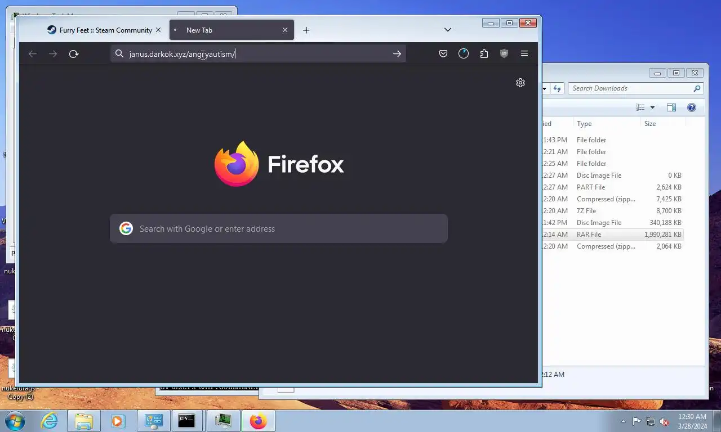The width and height of the screenshot is (721, 432).
Task: Select the 1:43 PM File folder row
Action: click(613, 140)
